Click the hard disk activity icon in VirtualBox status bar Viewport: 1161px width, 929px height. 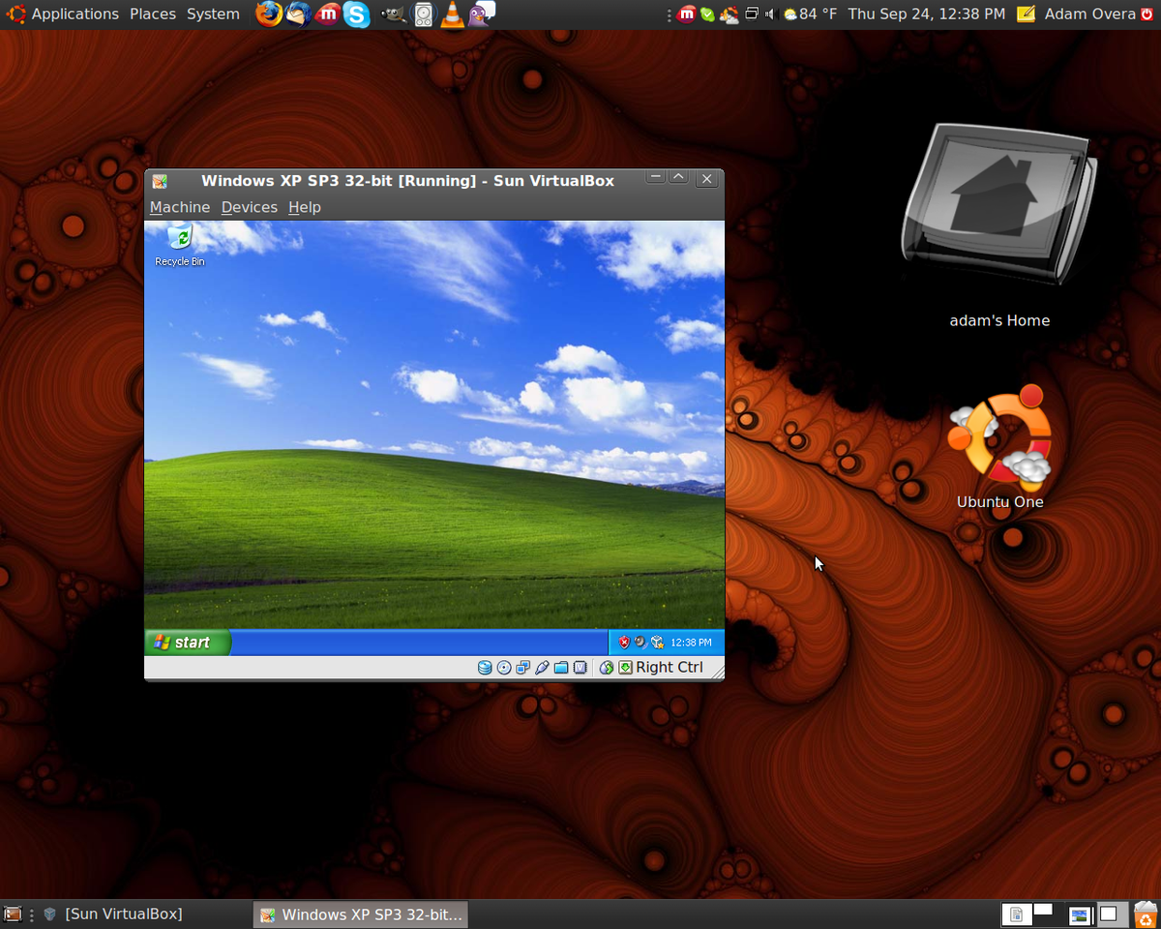485,667
